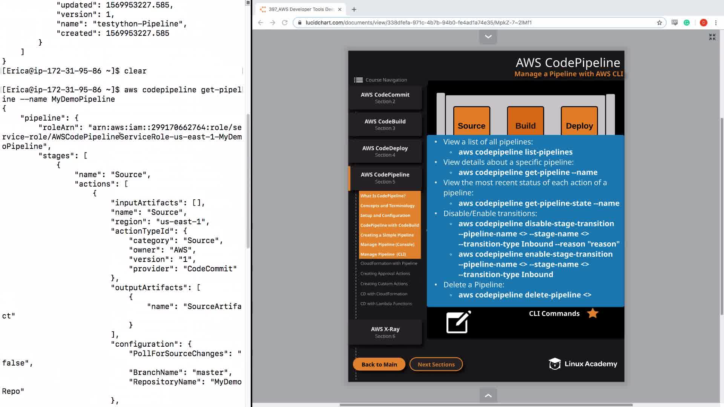Click the Course Navigation hamburger icon
724x407 pixels.
[x=358, y=80]
